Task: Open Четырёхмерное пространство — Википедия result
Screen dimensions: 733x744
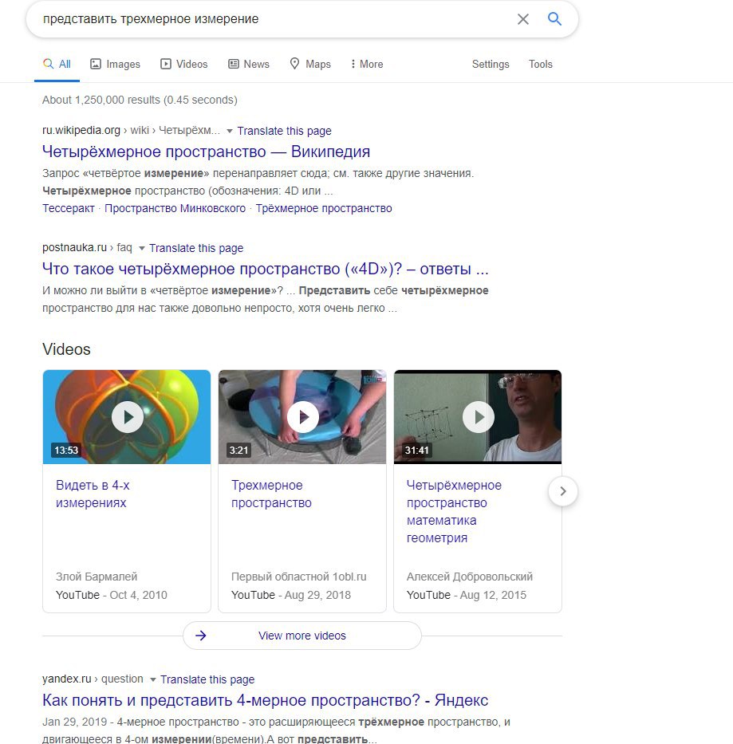Action: [206, 152]
